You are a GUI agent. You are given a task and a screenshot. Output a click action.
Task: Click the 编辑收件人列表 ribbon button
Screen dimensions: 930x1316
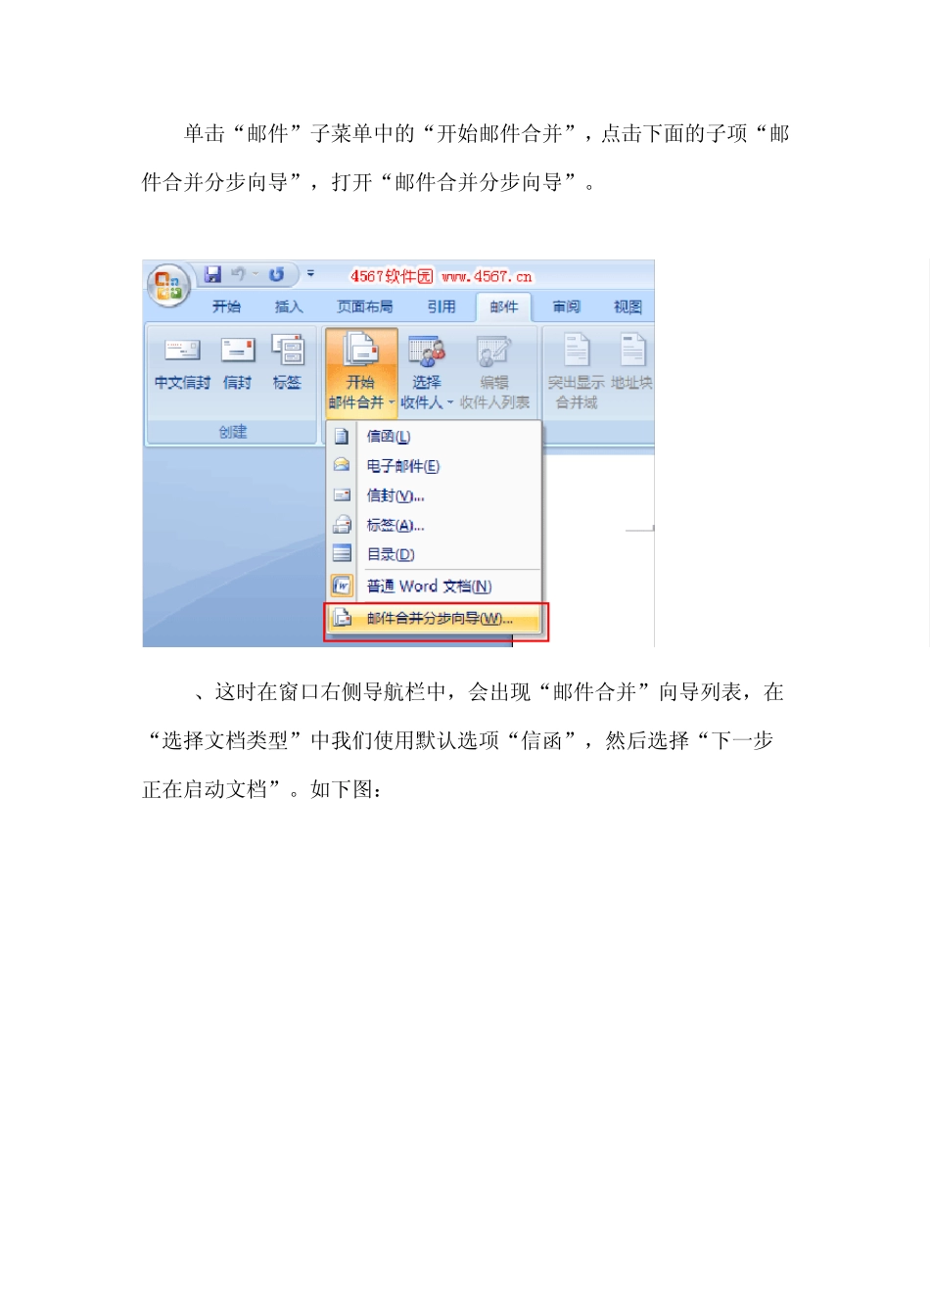494,371
